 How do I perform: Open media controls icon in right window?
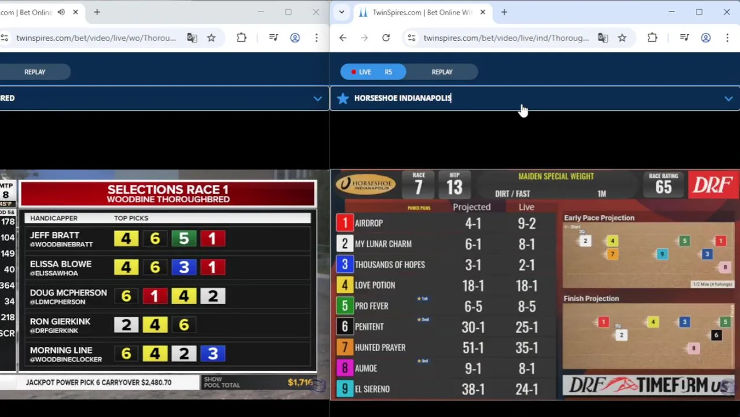pos(684,38)
